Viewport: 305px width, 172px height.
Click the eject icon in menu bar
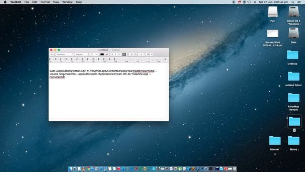[255, 2]
